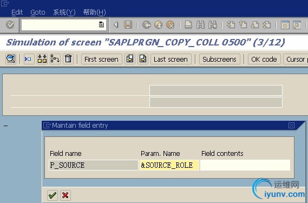308x203 pixels.
Task: Click the Next screen page icon
Action: coord(143,59)
